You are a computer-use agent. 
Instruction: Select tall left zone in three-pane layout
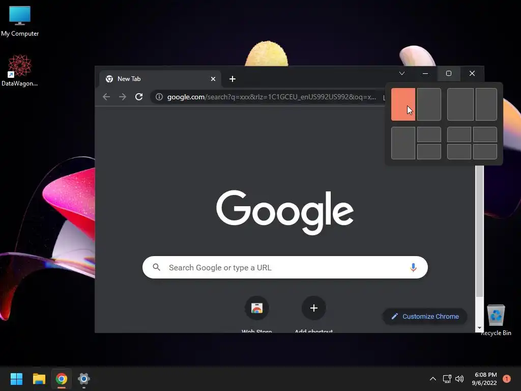tap(403, 143)
